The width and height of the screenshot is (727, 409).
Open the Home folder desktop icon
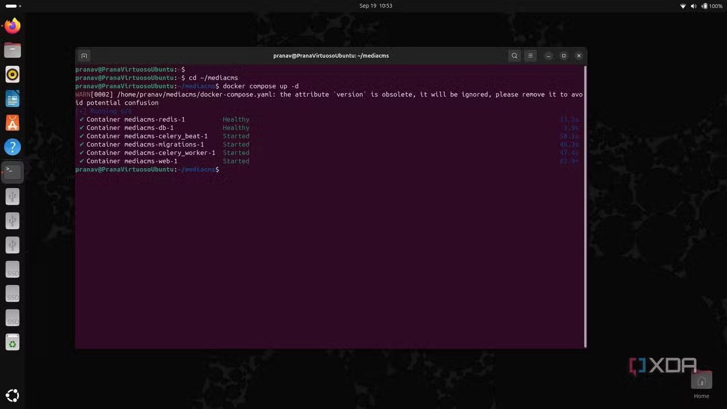point(701,381)
